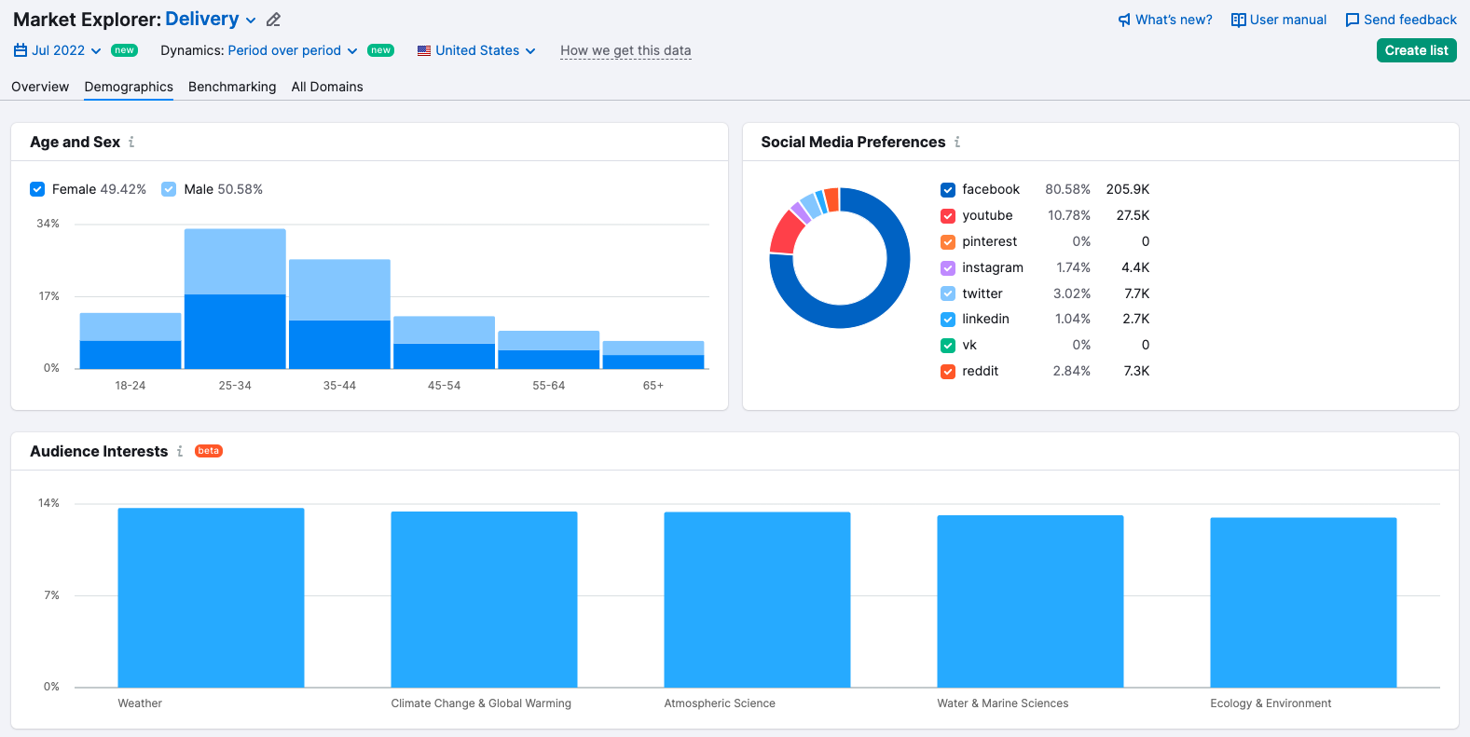Click the youtube 27.5K value

[1133, 215]
